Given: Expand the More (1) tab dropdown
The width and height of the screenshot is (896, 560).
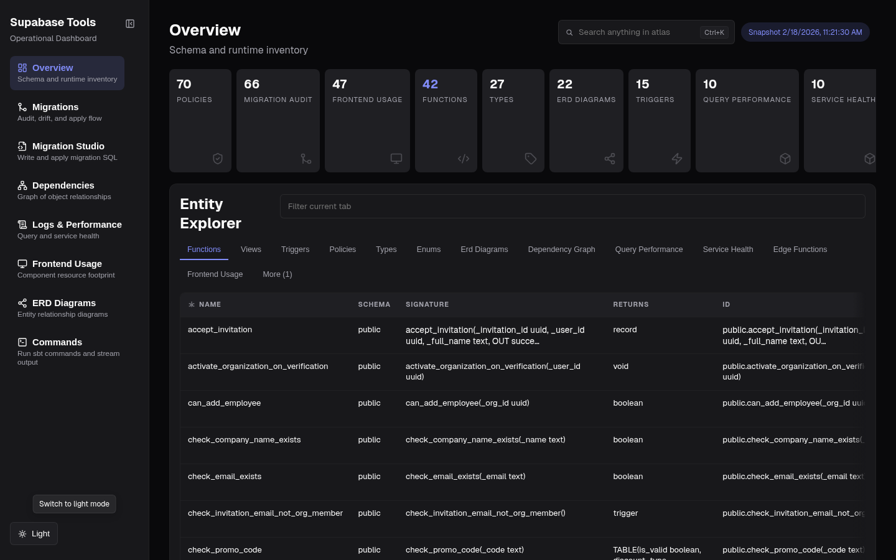Looking at the screenshot, I should pos(278,274).
